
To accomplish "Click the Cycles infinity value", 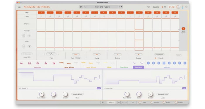I will pyautogui.click(x=139, y=54).
